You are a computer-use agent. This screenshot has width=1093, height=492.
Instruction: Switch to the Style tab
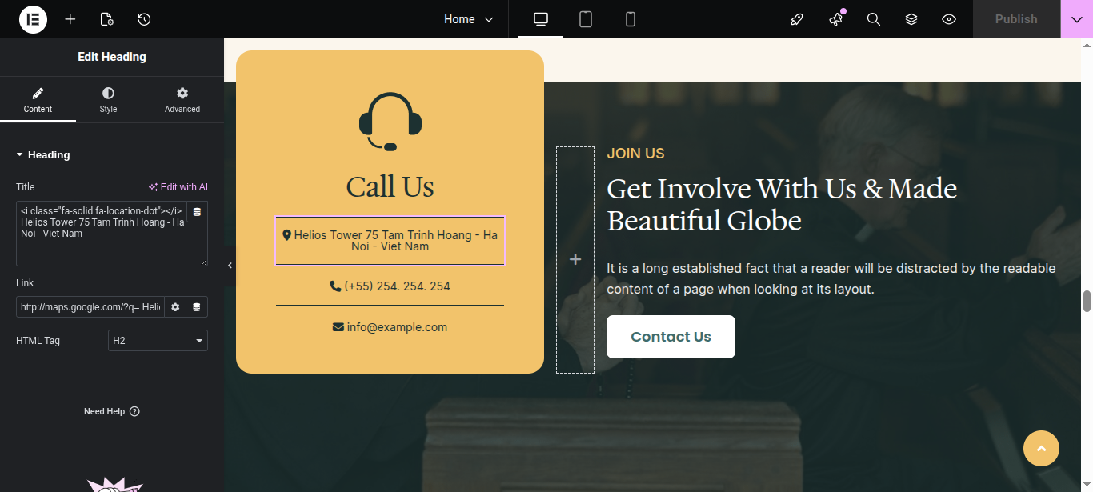(108, 100)
